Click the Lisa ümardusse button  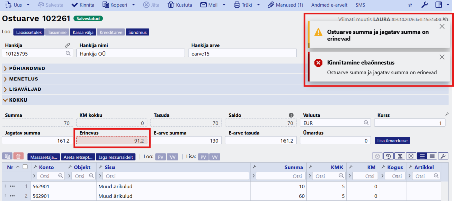point(392,141)
